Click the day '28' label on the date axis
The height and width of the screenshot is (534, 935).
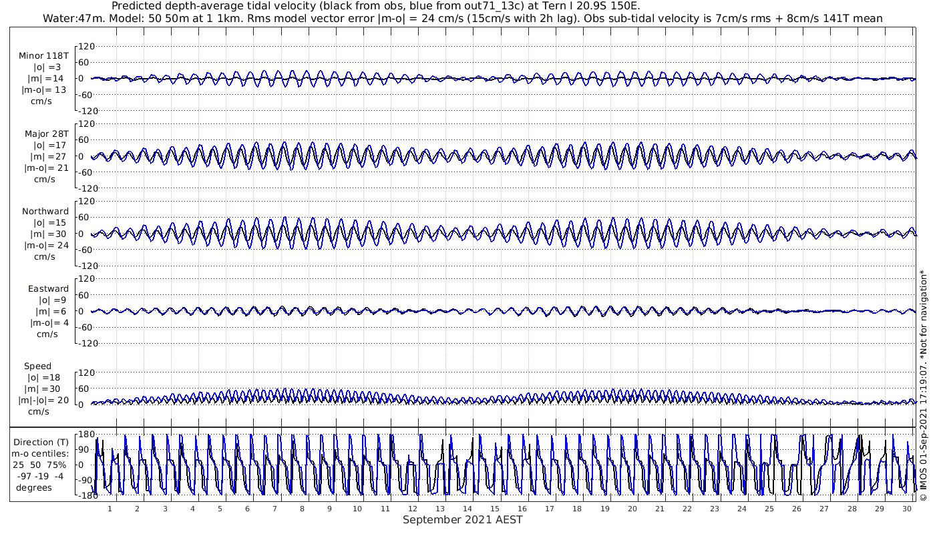852,508
